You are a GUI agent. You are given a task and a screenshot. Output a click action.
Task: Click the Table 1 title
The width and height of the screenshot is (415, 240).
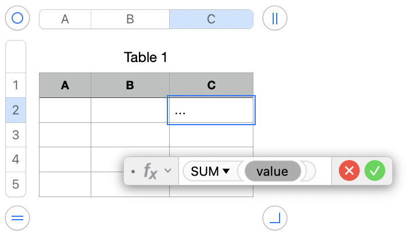point(146,57)
